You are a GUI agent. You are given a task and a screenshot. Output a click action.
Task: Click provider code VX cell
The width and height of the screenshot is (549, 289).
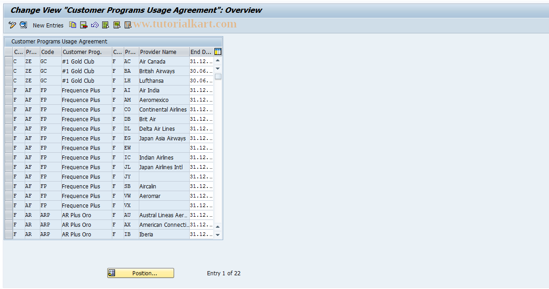click(131, 205)
